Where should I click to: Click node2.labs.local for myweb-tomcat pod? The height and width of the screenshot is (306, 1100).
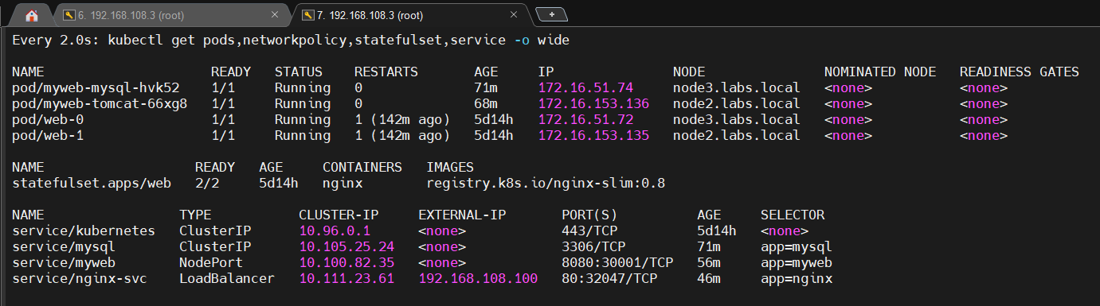737,103
